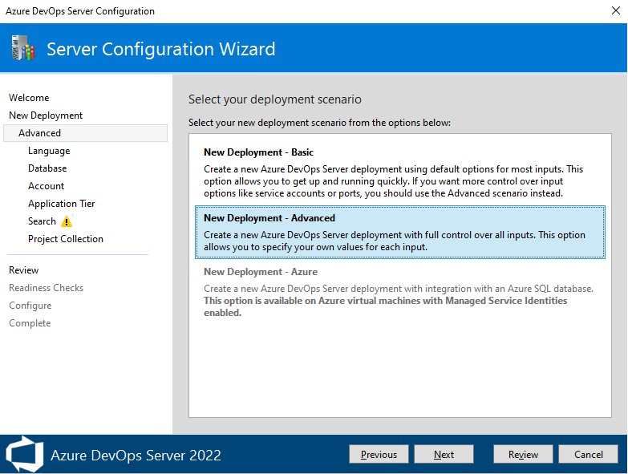The height and width of the screenshot is (474, 628).
Task: Select the New Deployment - Azure option
Action: tap(396, 292)
